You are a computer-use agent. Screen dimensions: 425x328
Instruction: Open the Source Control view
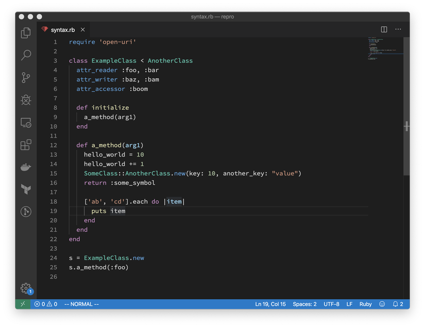(x=26, y=78)
